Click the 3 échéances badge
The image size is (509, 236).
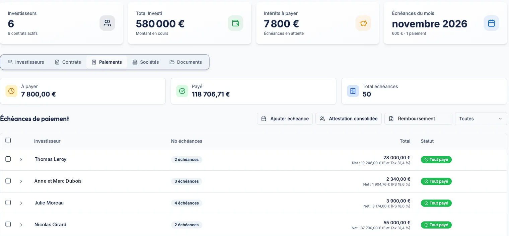tap(187, 181)
